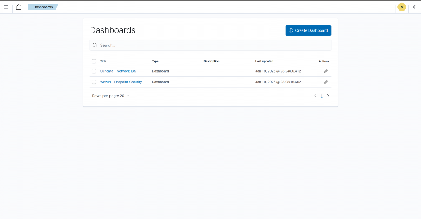Open the Suricata – Network IDS dashboard link
This screenshot has height=219, width=421.
[x=118, y=71]
